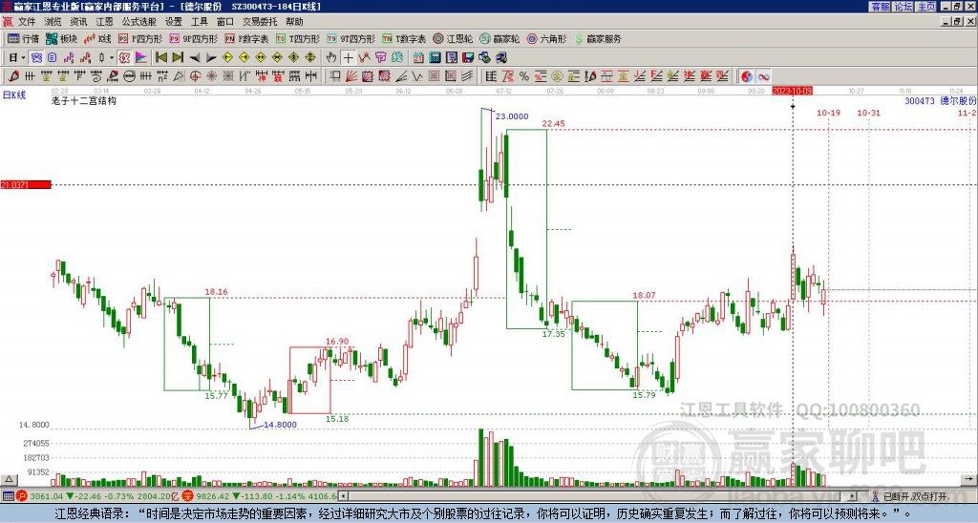Open the calendar 21 icon

(x=418, y=58)
